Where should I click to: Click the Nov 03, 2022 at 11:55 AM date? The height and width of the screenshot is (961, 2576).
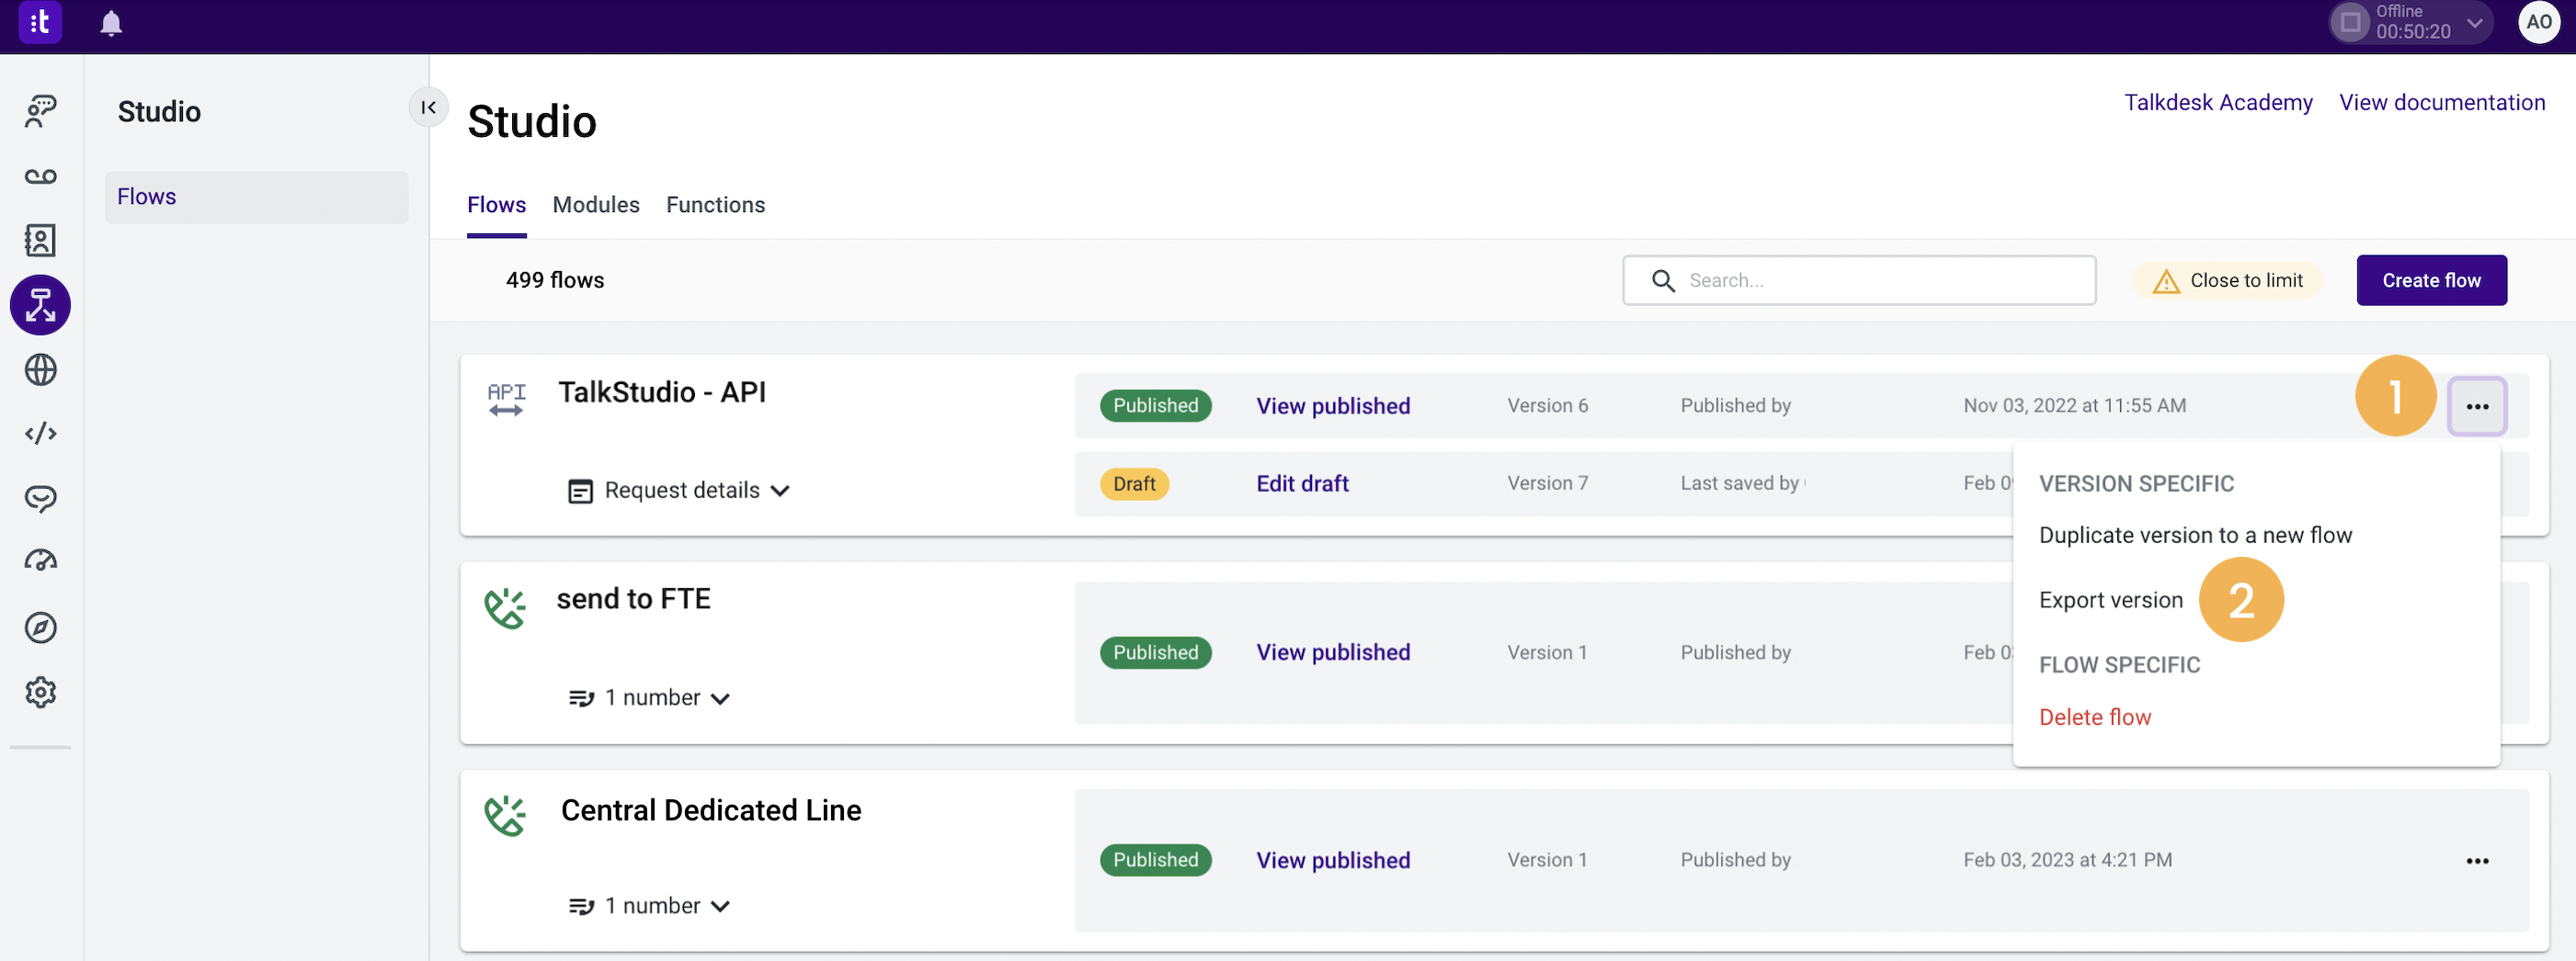pos(2074,405)
